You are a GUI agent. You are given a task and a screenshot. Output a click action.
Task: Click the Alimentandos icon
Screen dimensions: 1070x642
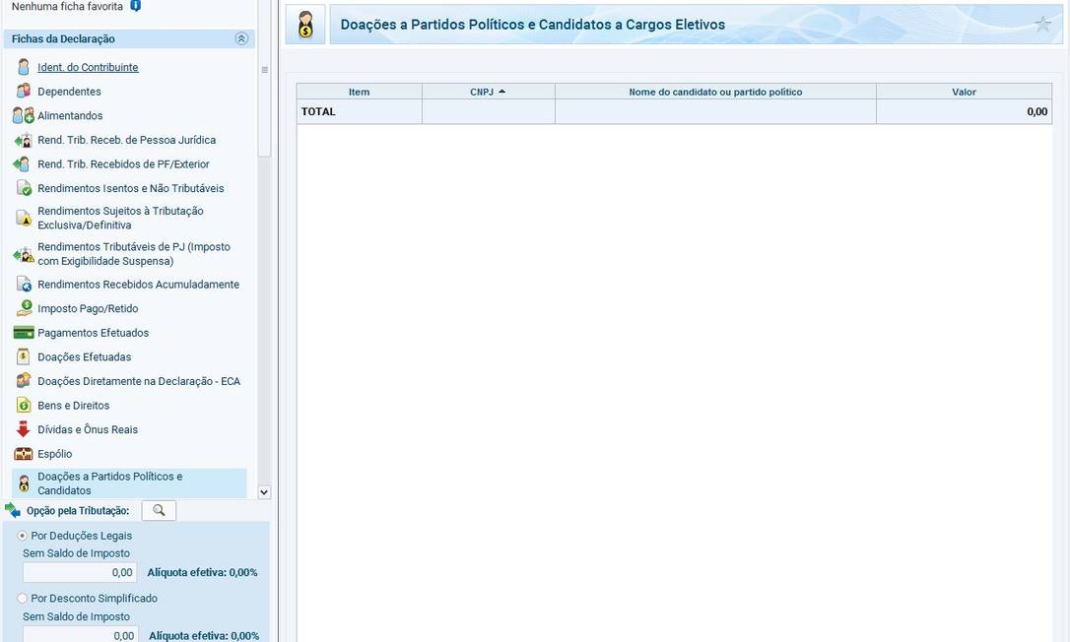pos(24,116)
